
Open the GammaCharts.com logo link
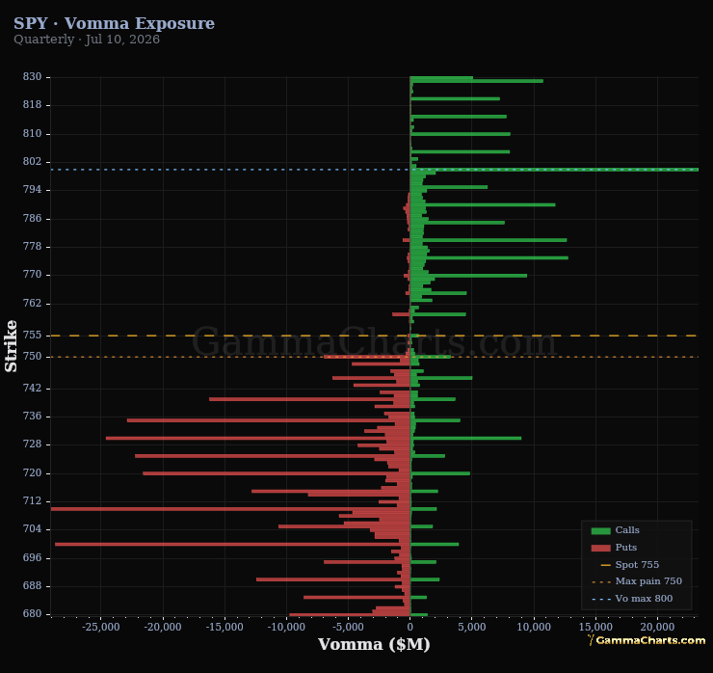point(647,640)
